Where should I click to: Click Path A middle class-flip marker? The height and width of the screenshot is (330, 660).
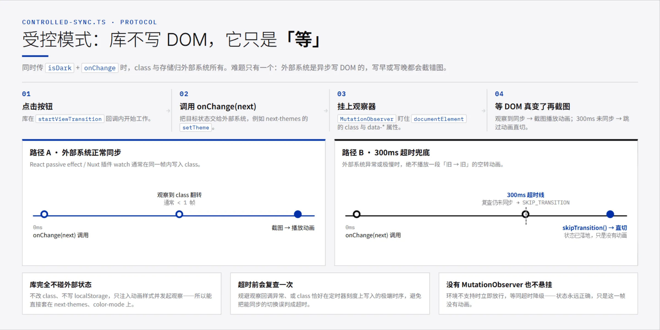[x=179, y=214]
